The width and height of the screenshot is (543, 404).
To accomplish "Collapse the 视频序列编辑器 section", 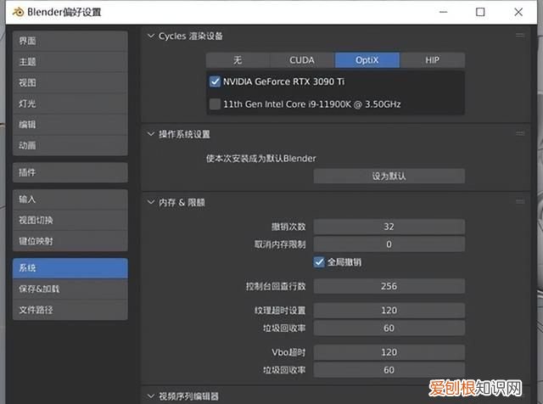I will [151, 396].
